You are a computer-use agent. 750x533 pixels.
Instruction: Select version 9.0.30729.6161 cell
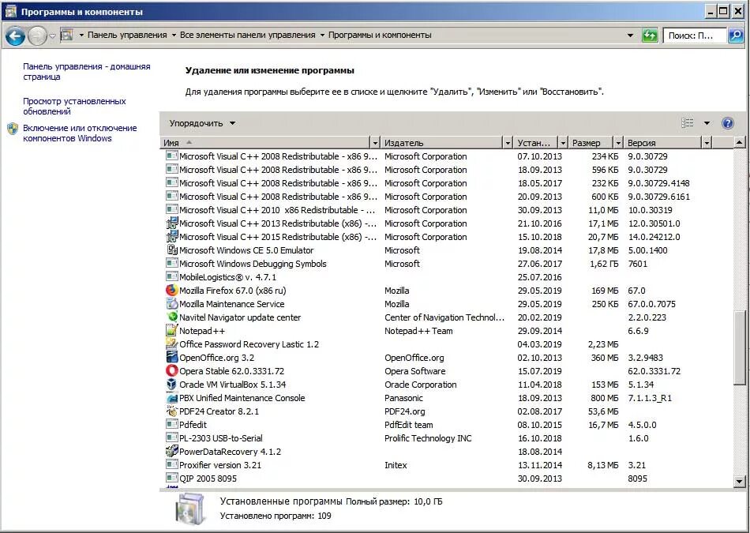tap(658, 197)
